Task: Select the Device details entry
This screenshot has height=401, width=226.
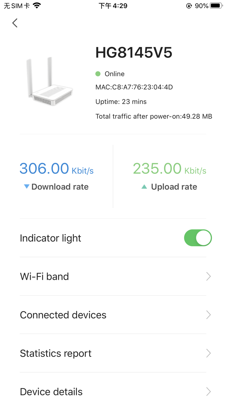Action: [97, 392]
